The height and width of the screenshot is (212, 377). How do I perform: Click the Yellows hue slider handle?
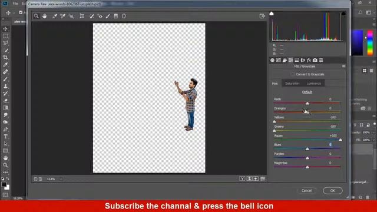[x=275, y=122]
